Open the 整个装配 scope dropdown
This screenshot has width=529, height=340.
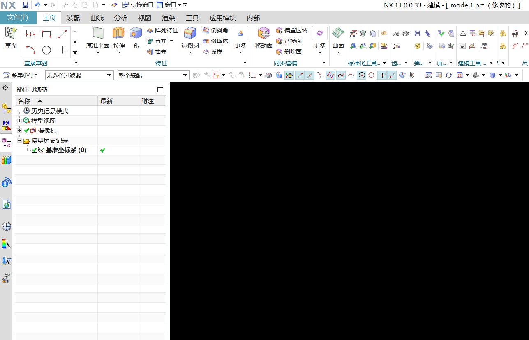153,75
